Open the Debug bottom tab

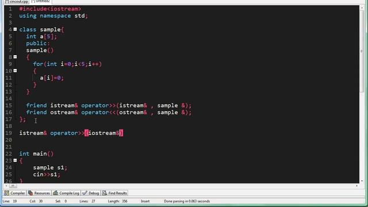[x=91, y=193]
